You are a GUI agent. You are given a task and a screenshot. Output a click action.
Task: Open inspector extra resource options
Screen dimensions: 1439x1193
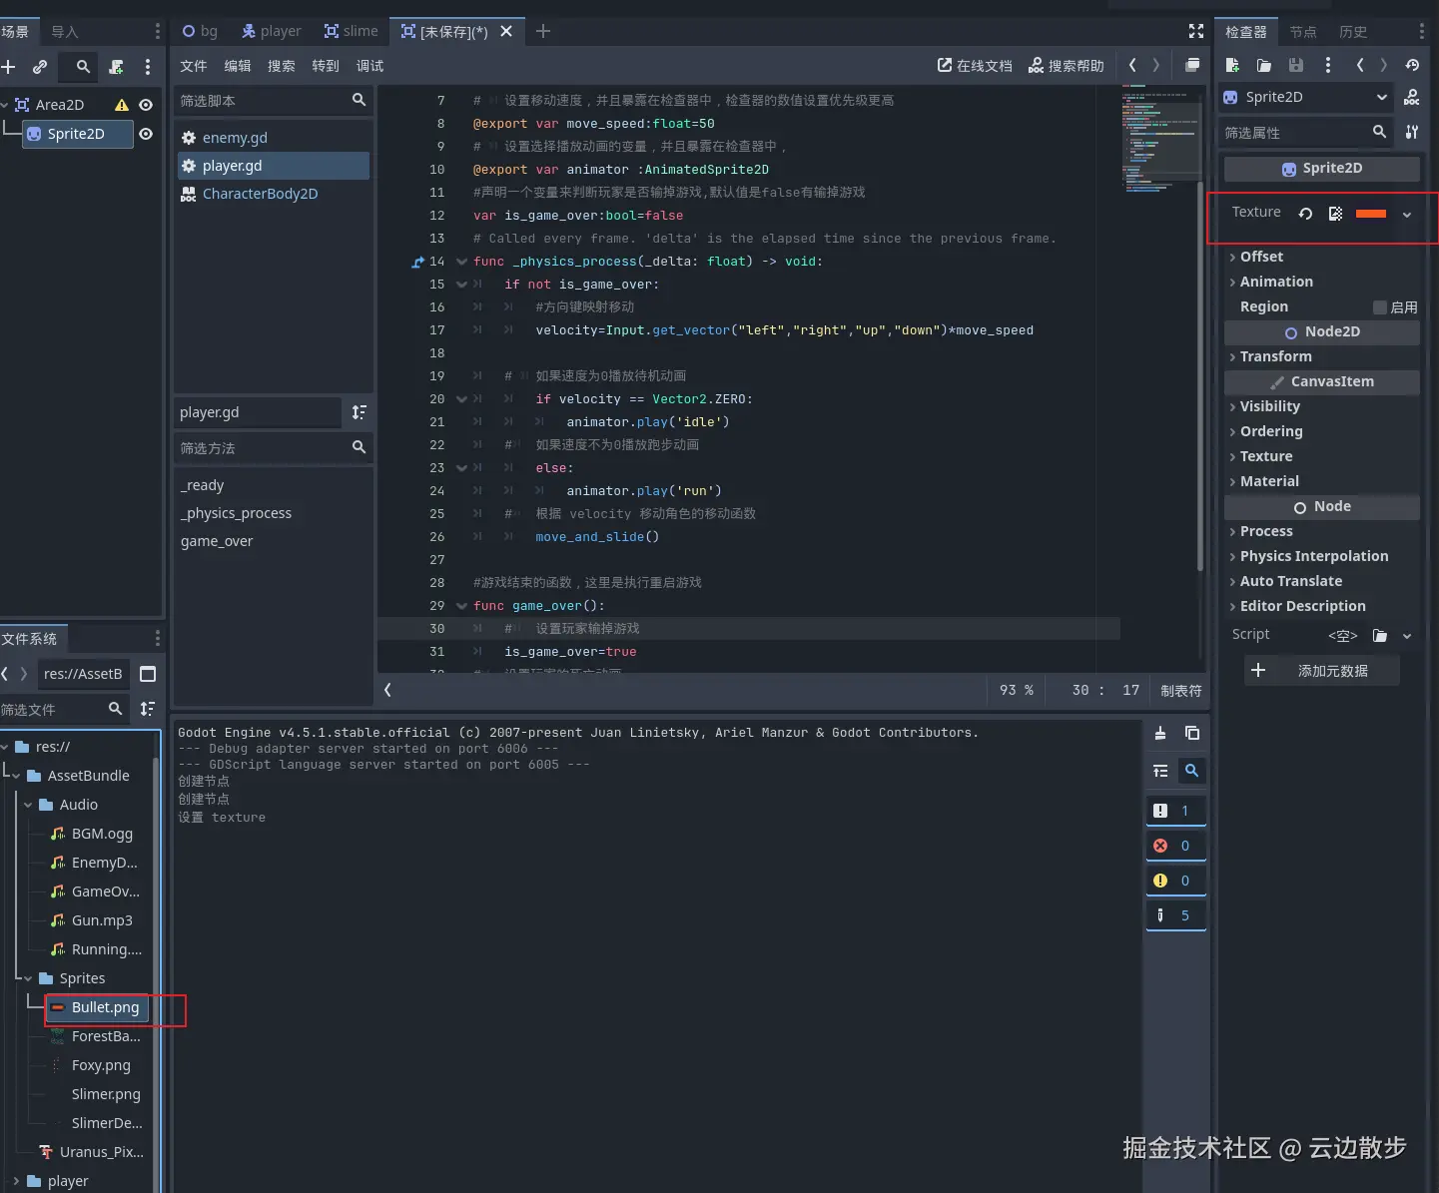[x=1327, y=65]
